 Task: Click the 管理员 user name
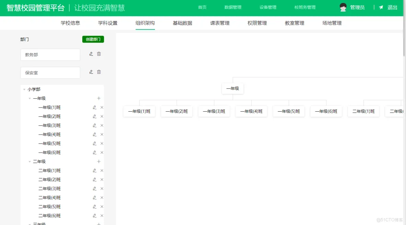[357, 8]
